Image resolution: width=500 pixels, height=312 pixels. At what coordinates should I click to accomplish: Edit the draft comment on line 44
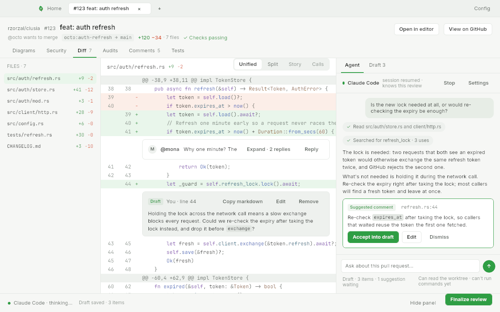point(281,202)
